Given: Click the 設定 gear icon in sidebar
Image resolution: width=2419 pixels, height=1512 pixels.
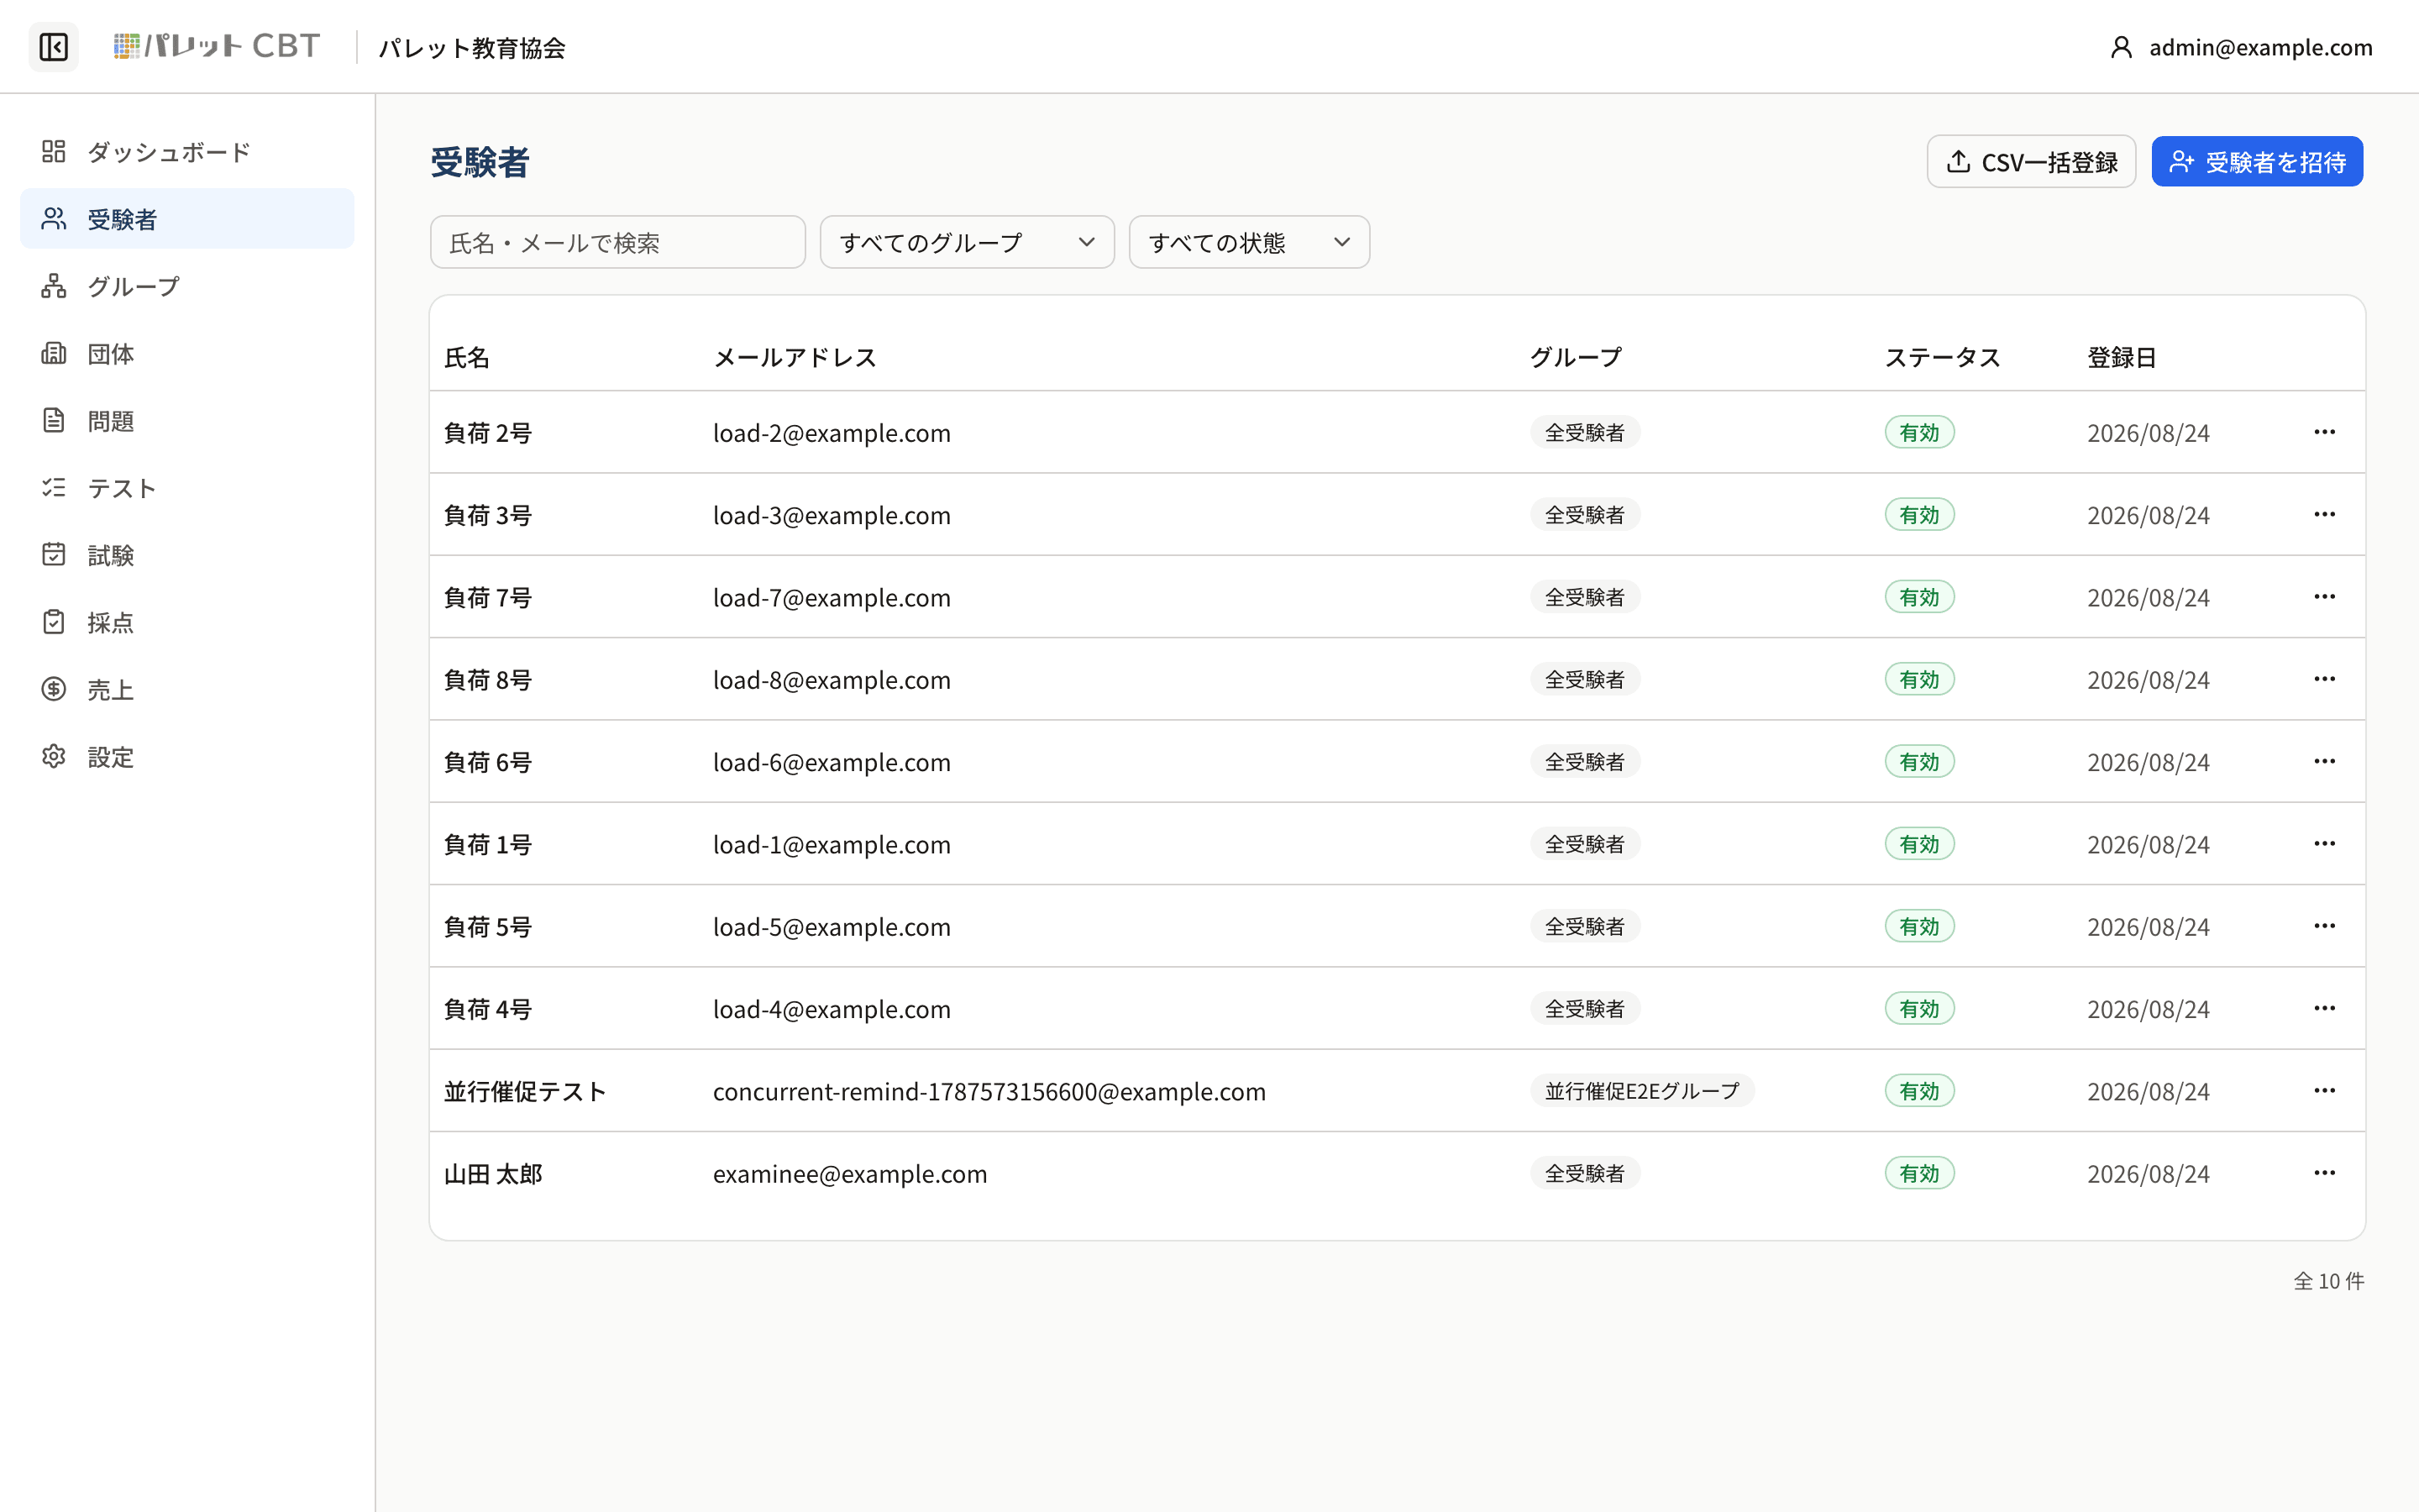Looking at the screenshot, I should click(x=54, y=756).
